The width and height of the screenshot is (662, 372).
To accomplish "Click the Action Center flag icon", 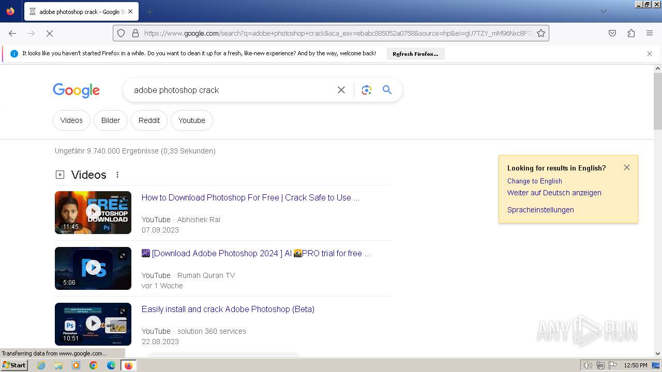I will point(613,365).
